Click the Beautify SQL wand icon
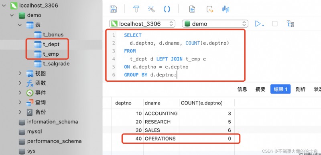The width and height of the screenshot is (321, 155). tap(152, 9)
